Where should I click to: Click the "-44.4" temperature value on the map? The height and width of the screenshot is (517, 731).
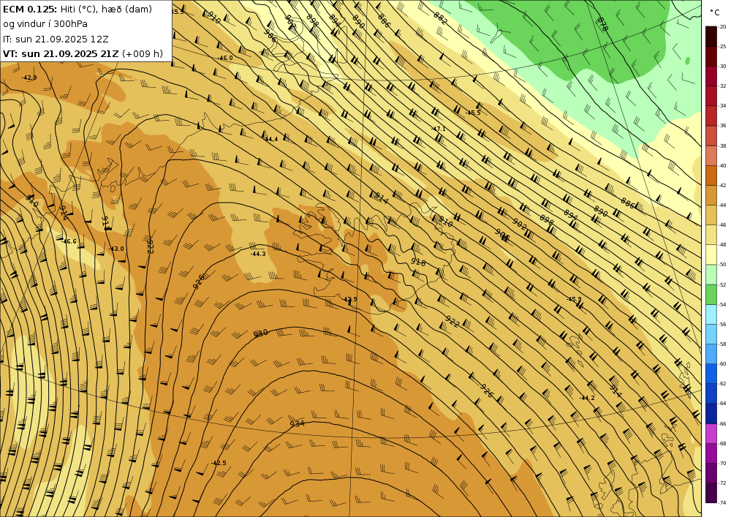pos(271,139)
